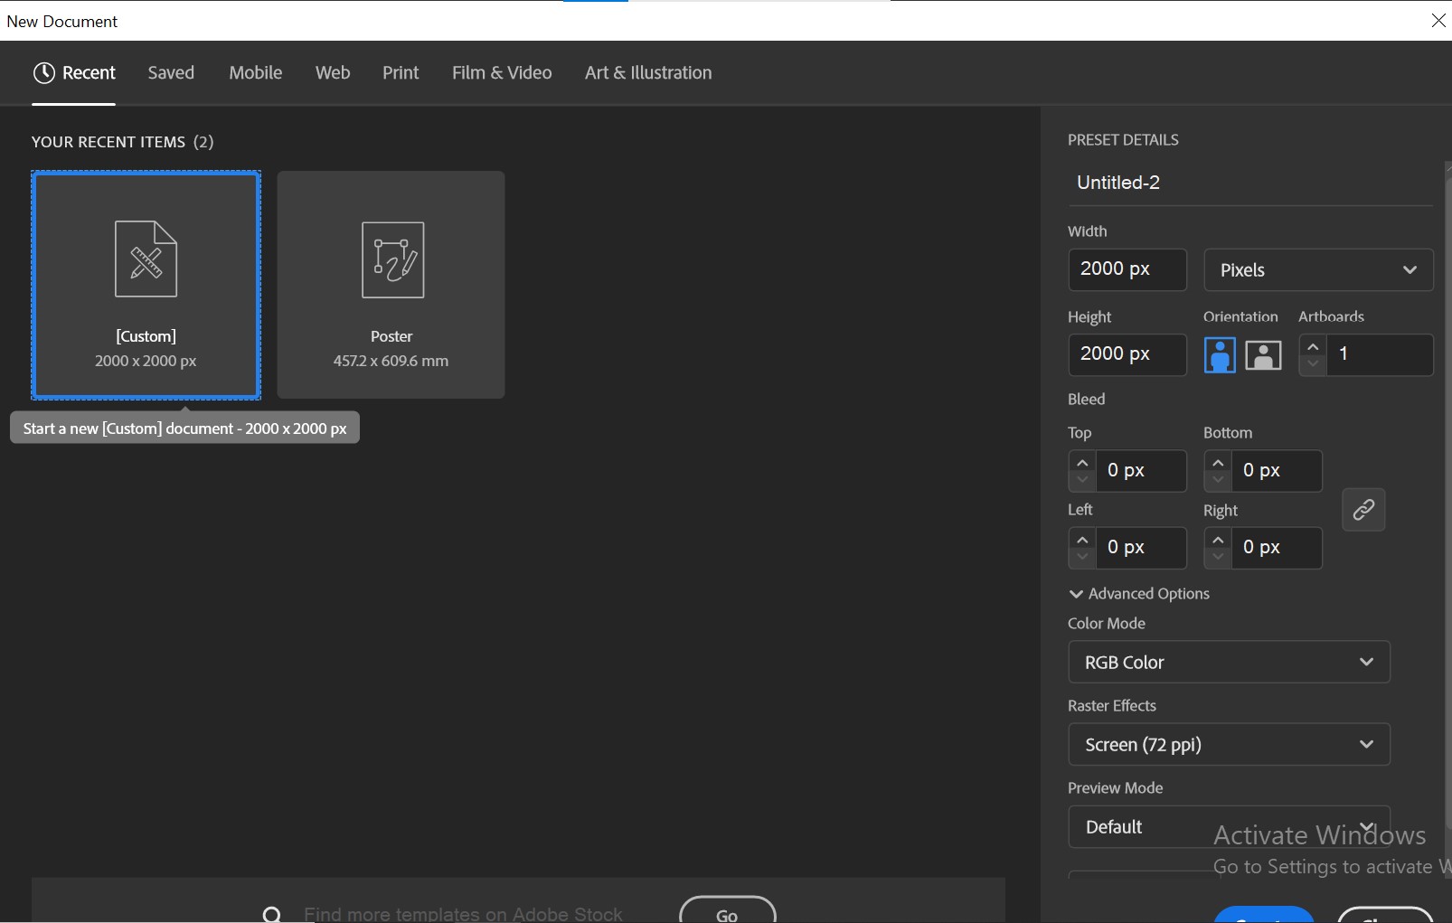Screen dimensions: 1452x923
Task: Switch to the Film & Video tab
Action: coord(502,72)
